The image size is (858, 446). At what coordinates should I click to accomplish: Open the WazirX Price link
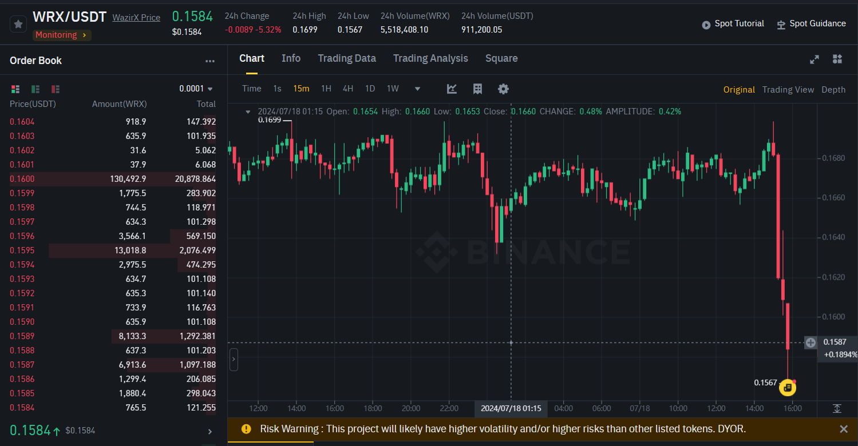point(136,18)
